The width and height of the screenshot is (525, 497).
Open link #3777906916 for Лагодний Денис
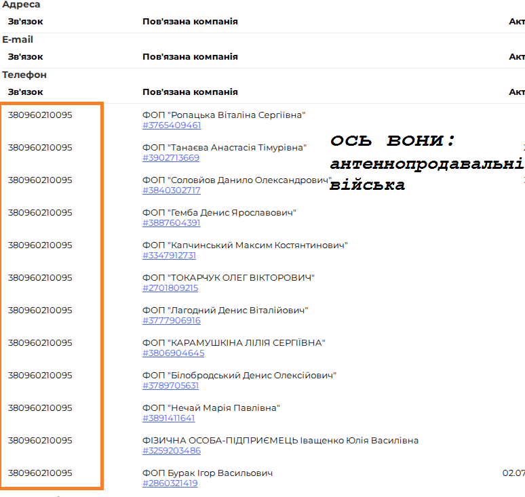[172, 321]
